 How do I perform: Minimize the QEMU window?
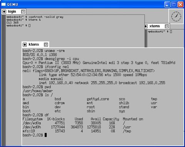tap(167, 5)
